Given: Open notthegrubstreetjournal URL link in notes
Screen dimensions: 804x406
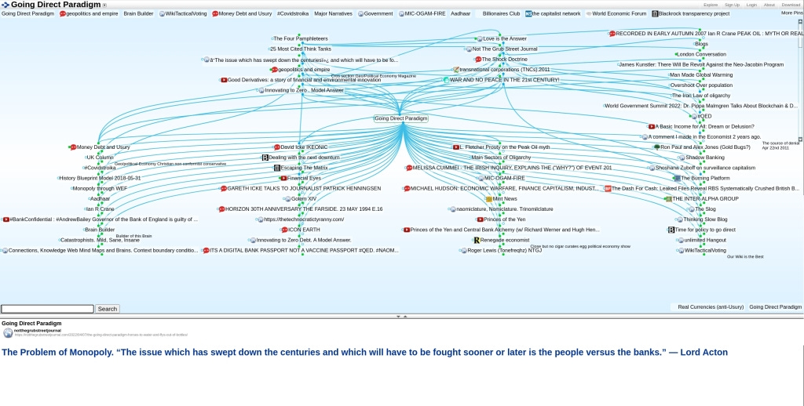Looking at the screenshot, I should (101, 335).
